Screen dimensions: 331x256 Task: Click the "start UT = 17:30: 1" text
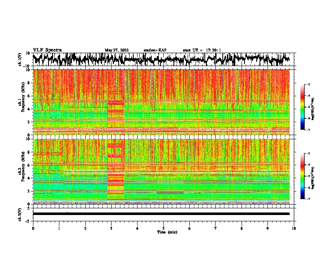click(202, 50)
